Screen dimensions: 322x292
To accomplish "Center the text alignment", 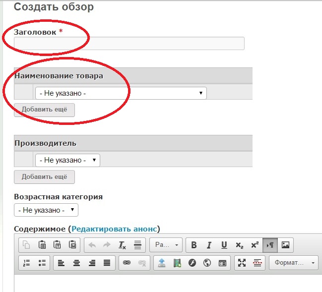I will coord(76,263).
